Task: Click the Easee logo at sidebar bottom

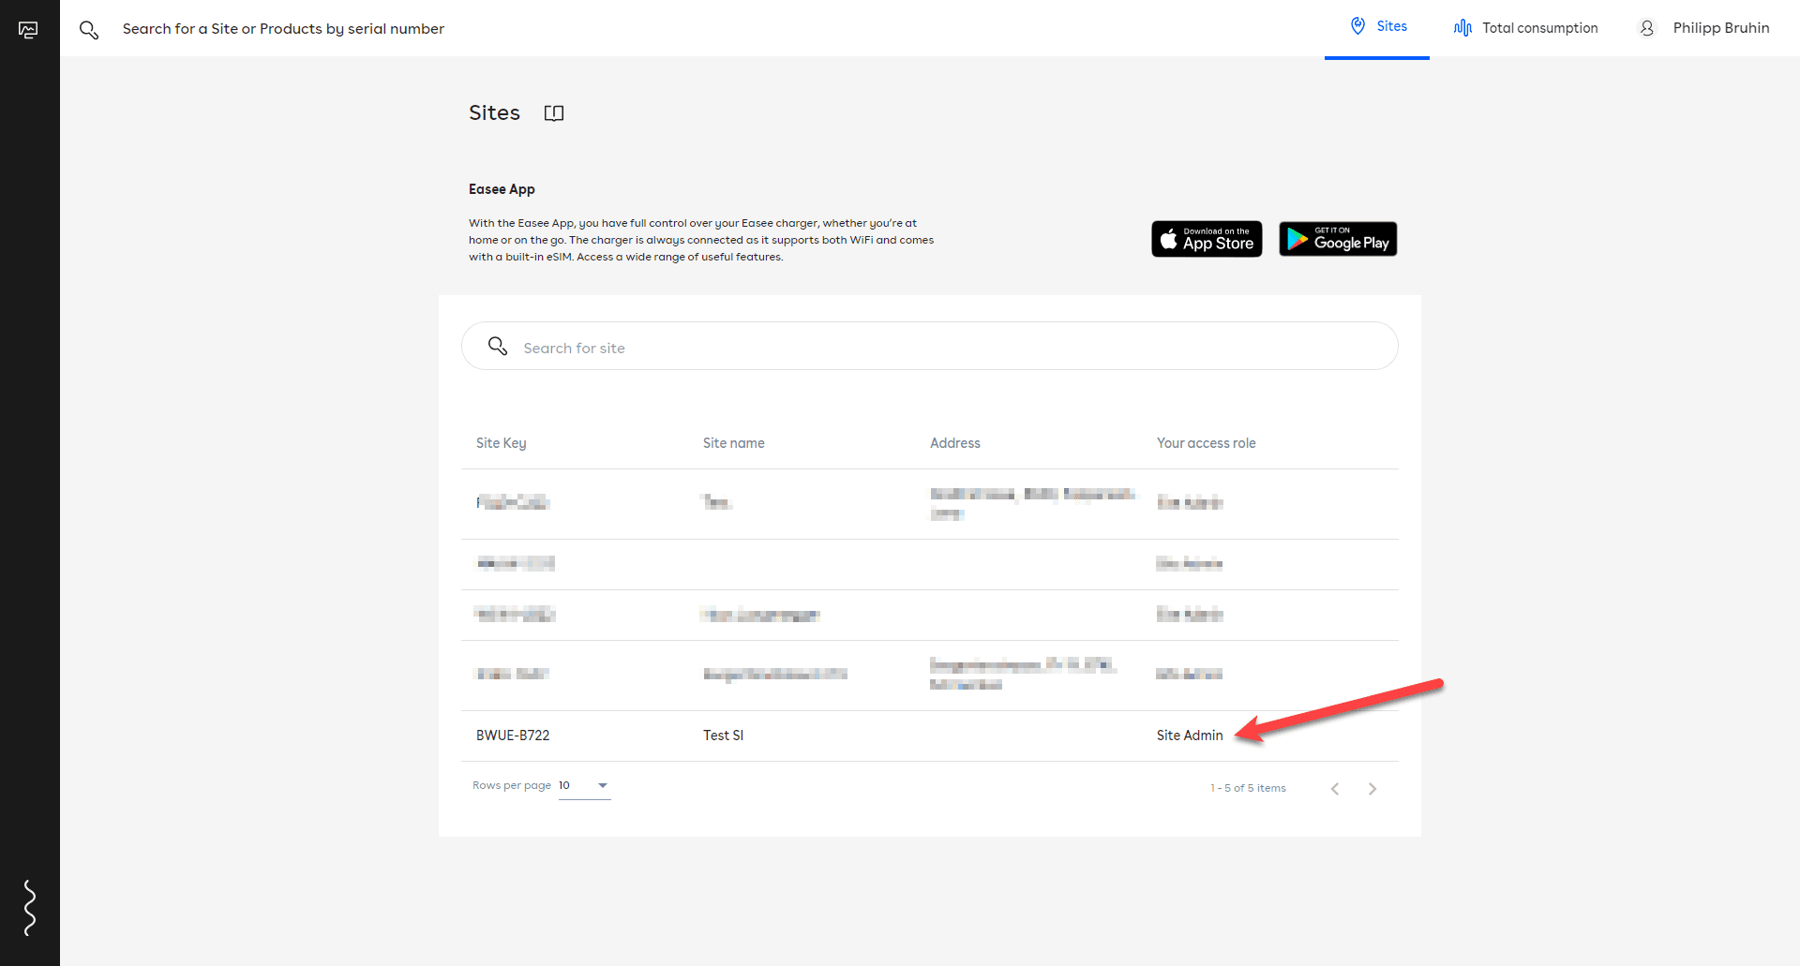Action: 30,908
